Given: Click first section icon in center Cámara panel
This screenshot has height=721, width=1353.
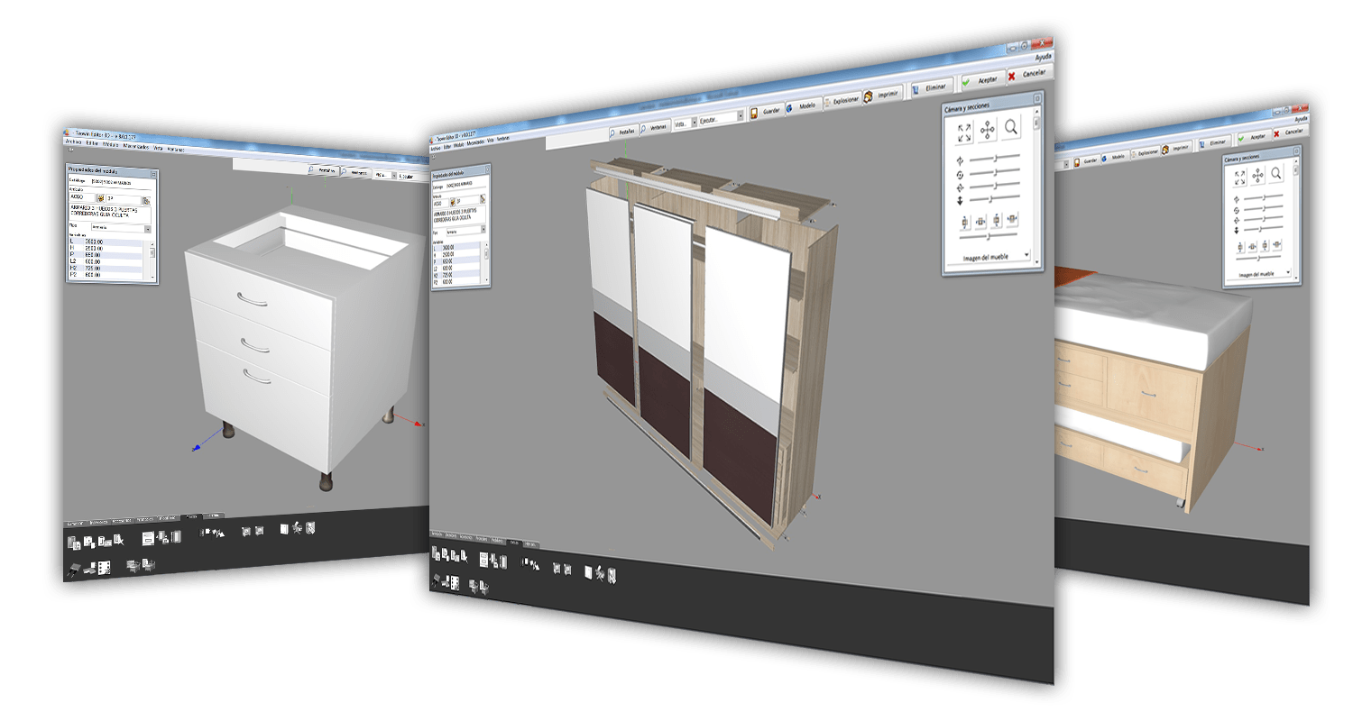Looking at the screenshot, I should (965, 222).
